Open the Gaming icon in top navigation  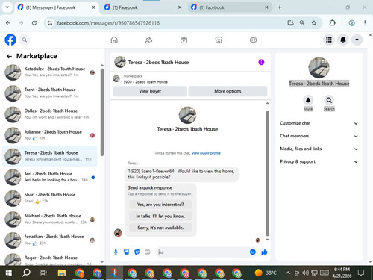(253, 40)
